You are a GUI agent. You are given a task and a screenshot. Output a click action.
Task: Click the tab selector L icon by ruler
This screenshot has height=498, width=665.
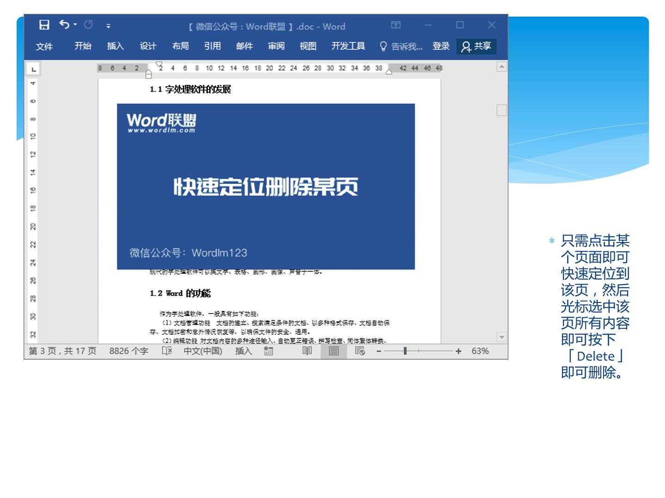click(x=33, y=69)
